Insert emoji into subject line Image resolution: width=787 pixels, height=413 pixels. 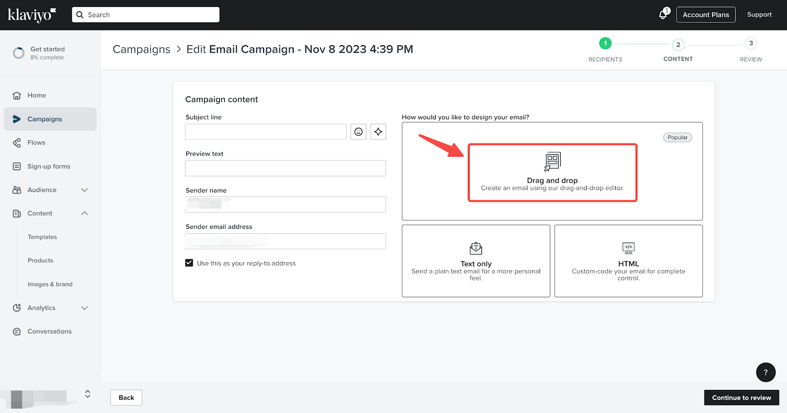[359, 132]
